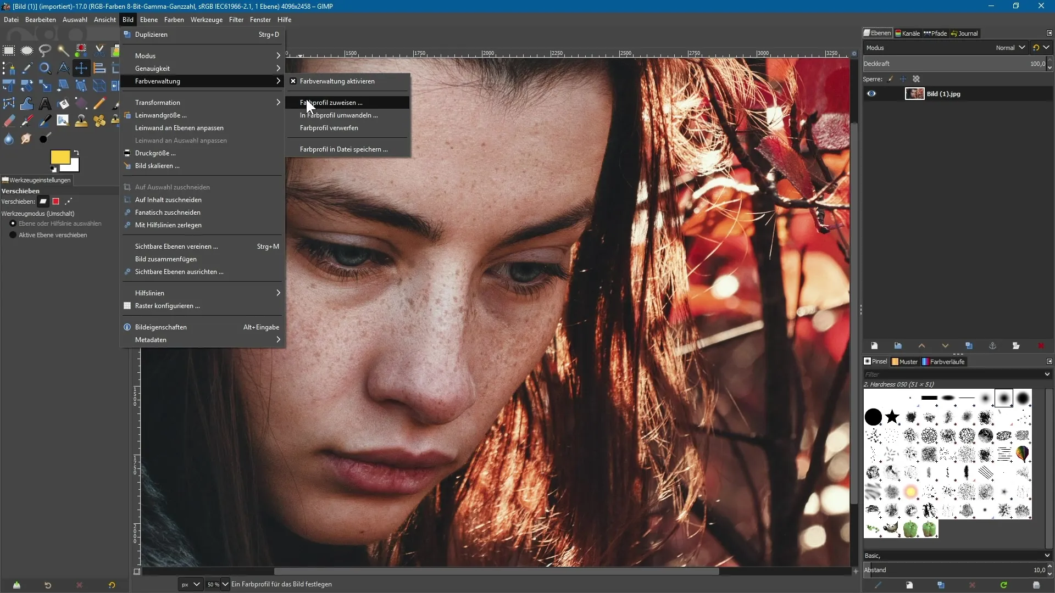Expand the Hilfslinien submenu
The height and width of the screenshot is (593, 1055).
[x=202, y=293]
